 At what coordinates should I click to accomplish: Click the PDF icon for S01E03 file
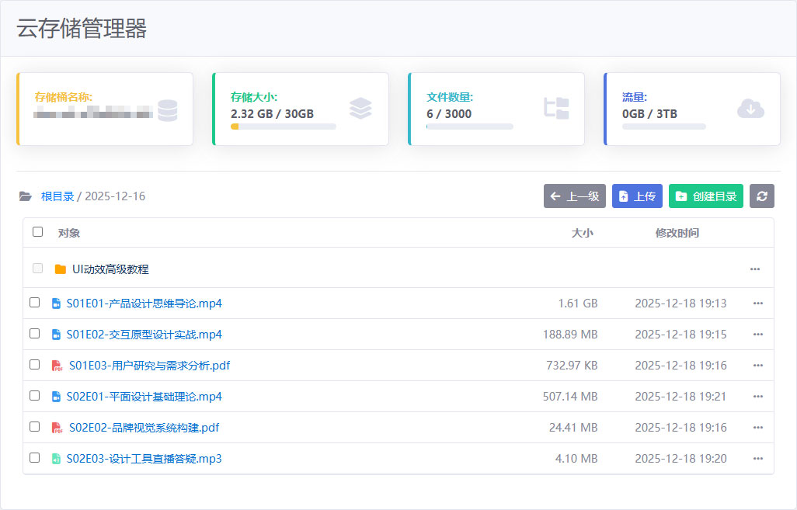coord(57,366)
